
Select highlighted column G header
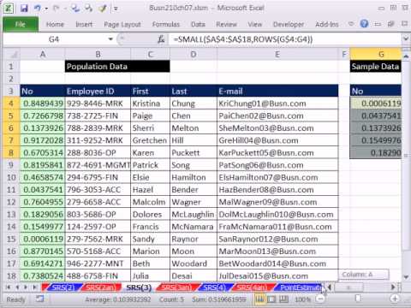[x=375, y=54]
